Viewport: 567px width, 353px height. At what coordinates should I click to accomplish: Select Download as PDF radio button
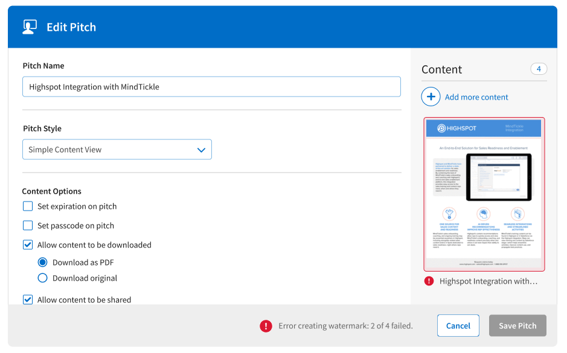[x=43, y=262]
